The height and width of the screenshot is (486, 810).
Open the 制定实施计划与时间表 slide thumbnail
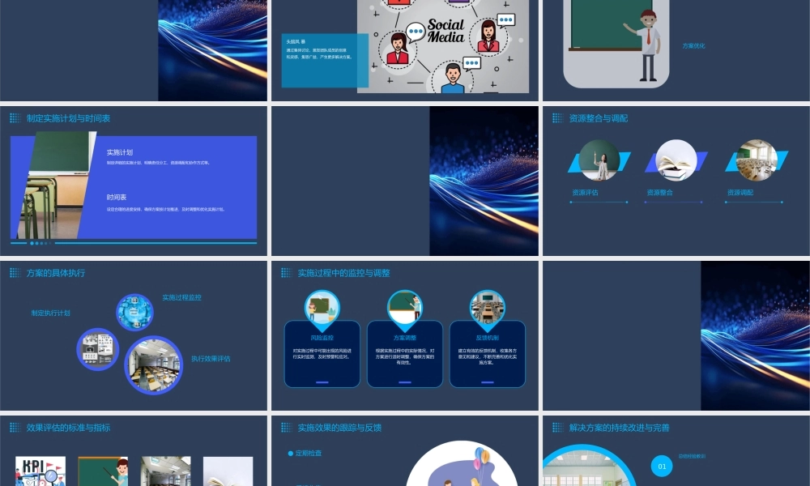pos(134,181)
